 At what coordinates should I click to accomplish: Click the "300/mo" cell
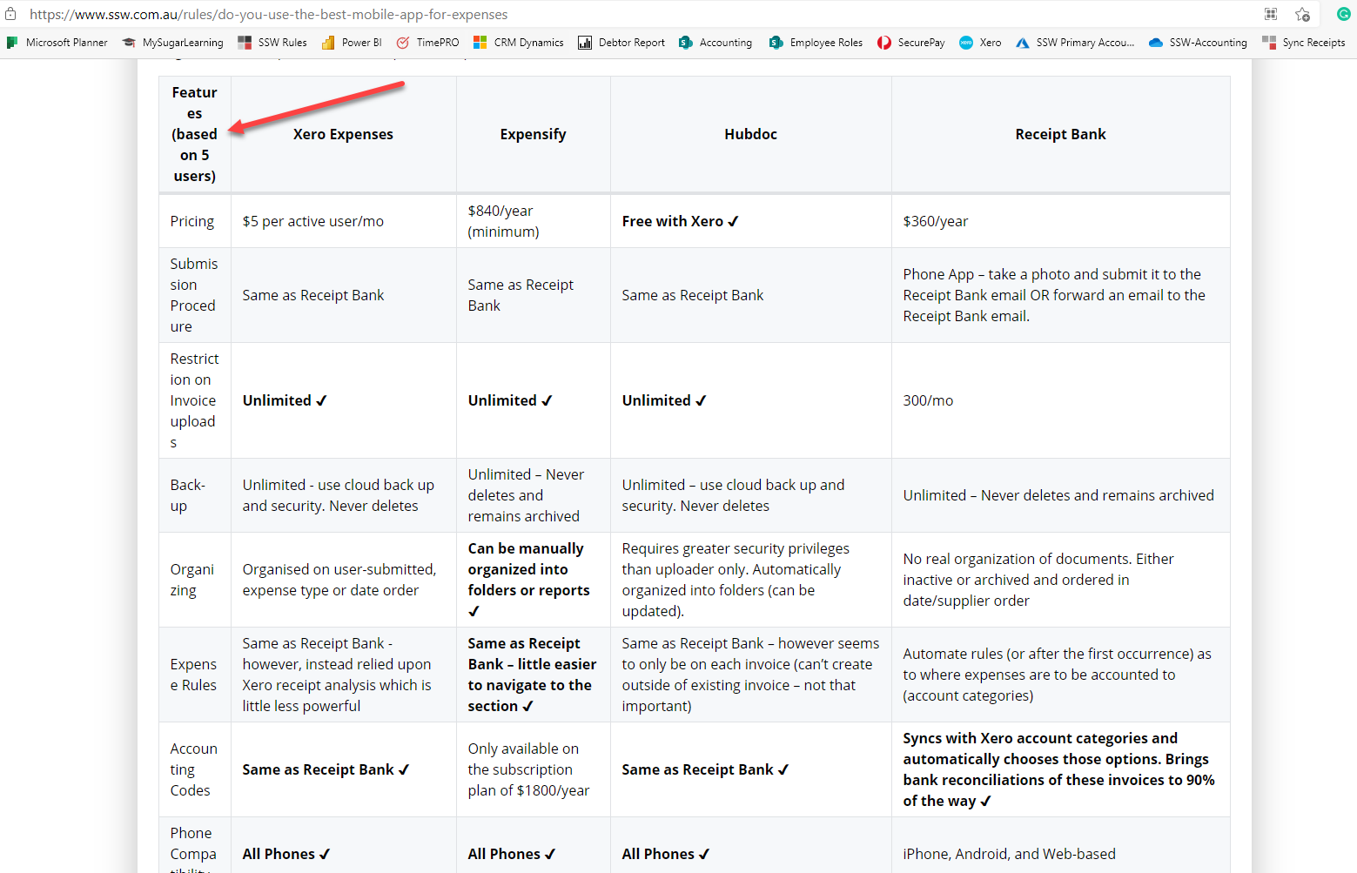click(x=1061, y=400)
